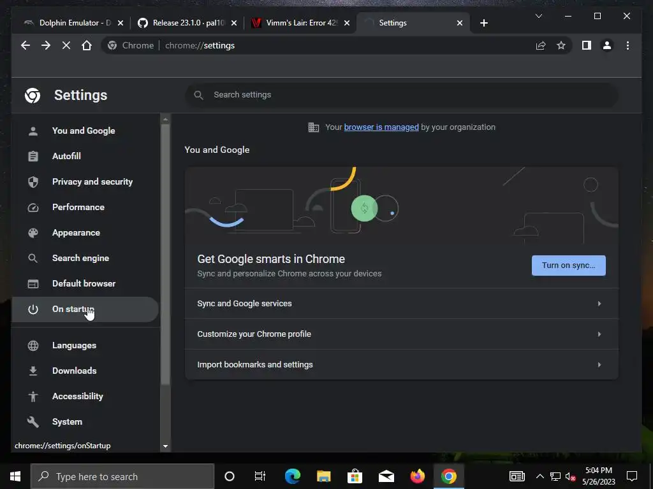Image resolution: width=653 pixels, height=489 pixels.
Task: Open the side panel icon
Action: click(587, 45)
